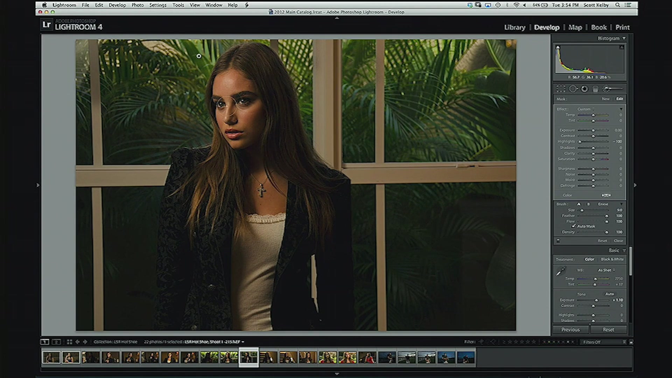Toggle shadow clipping indicator in histogram
The width and height of the screenshot is (672, 378).
(558, 47)
